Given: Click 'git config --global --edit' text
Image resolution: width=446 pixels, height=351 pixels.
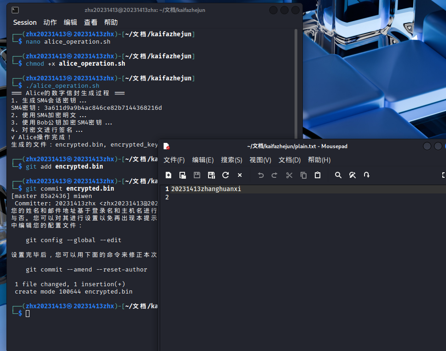Looking at the screenshot, I should coord(73,240).
